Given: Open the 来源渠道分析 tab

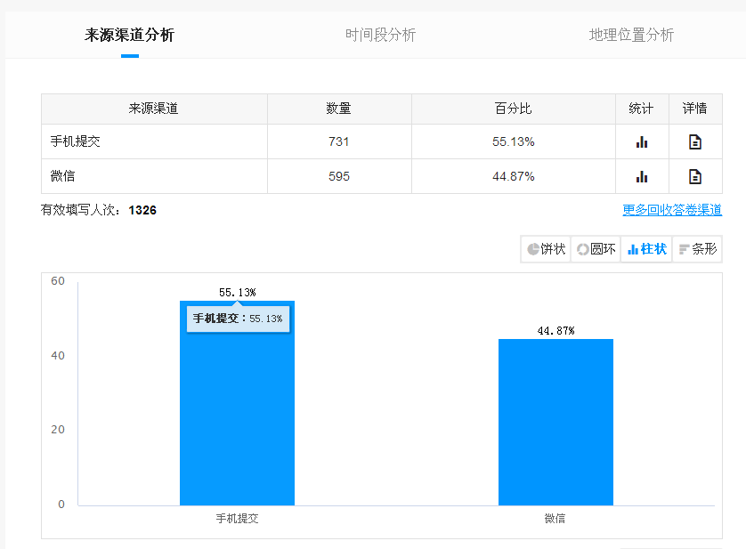Looking at the screenshot, I should pyautogui.click(x=130, y=35).
